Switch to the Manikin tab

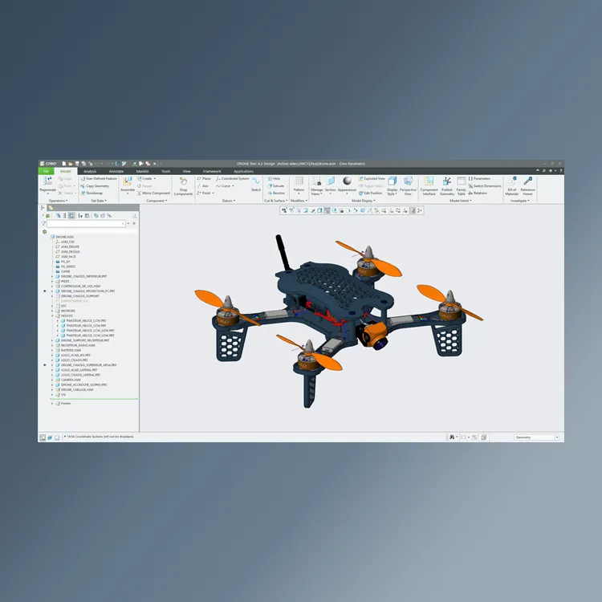click(x=142, y=171)
